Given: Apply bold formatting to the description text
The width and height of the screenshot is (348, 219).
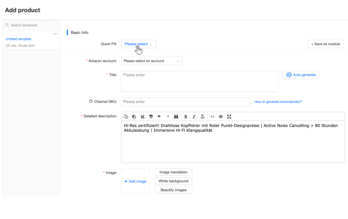Looking at the screenshot, I should click(186, 116).
